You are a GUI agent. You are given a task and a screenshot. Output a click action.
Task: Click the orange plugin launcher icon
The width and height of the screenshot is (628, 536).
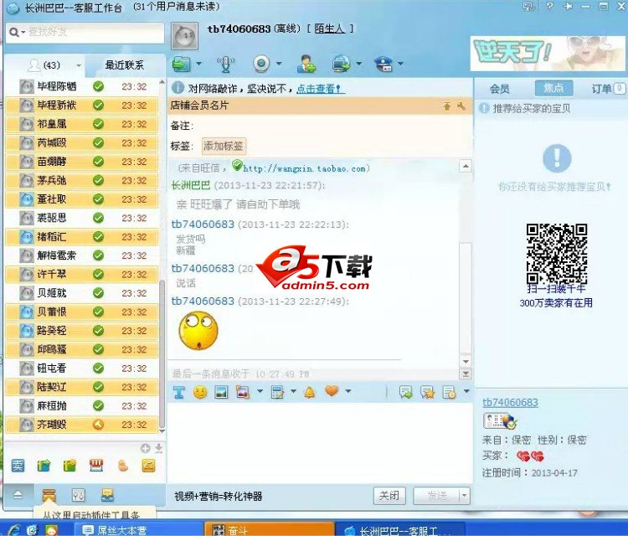49,496
